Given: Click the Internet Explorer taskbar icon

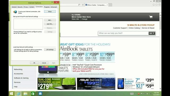Looking at the screenshot, I should pyautogui.click(x=18, y=94).
